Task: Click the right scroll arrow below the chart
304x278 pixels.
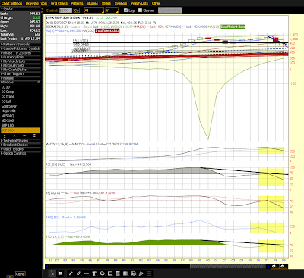Action: click(268, 267)
